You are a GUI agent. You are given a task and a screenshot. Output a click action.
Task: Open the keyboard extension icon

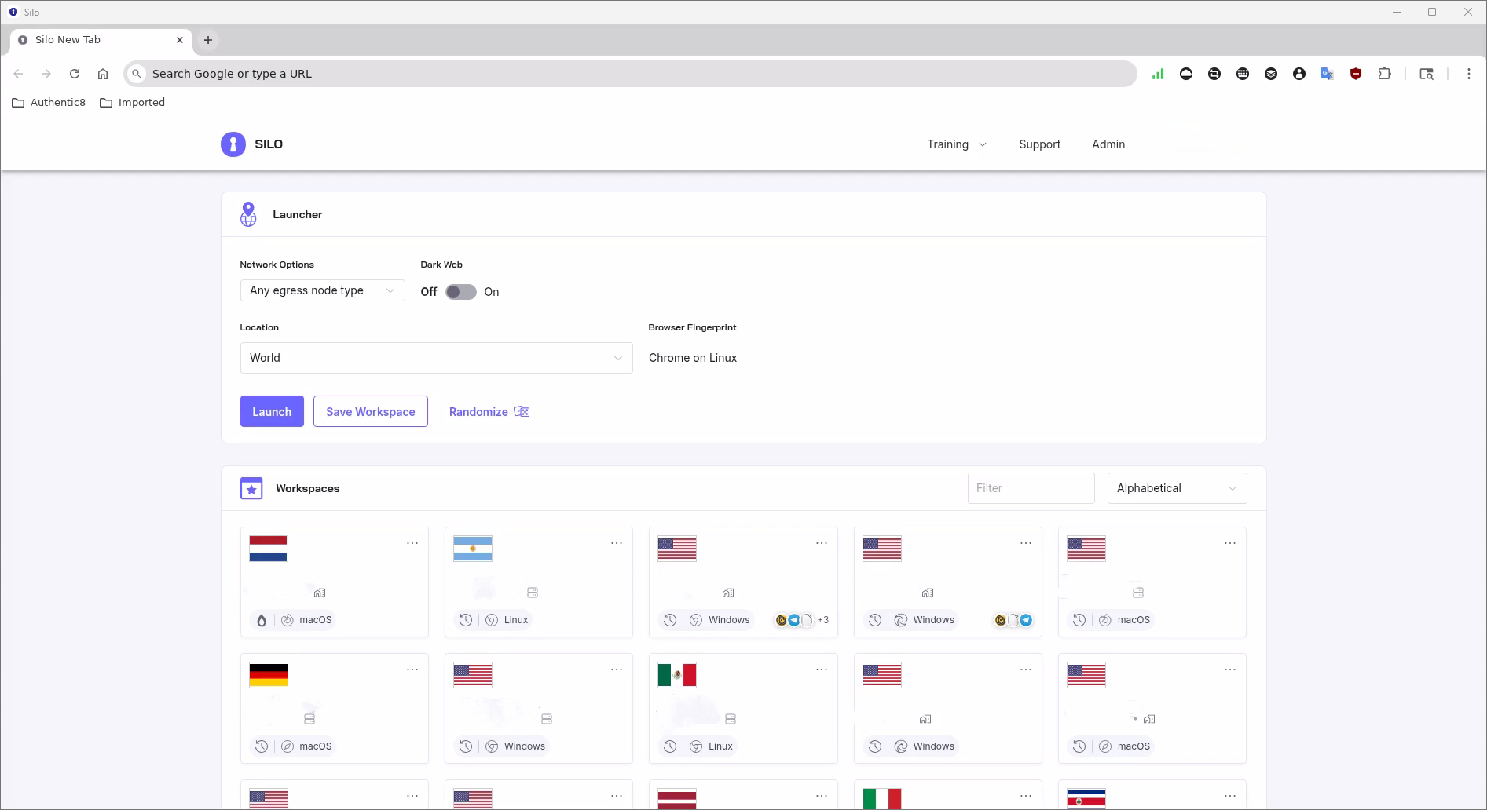[1243, 74]
